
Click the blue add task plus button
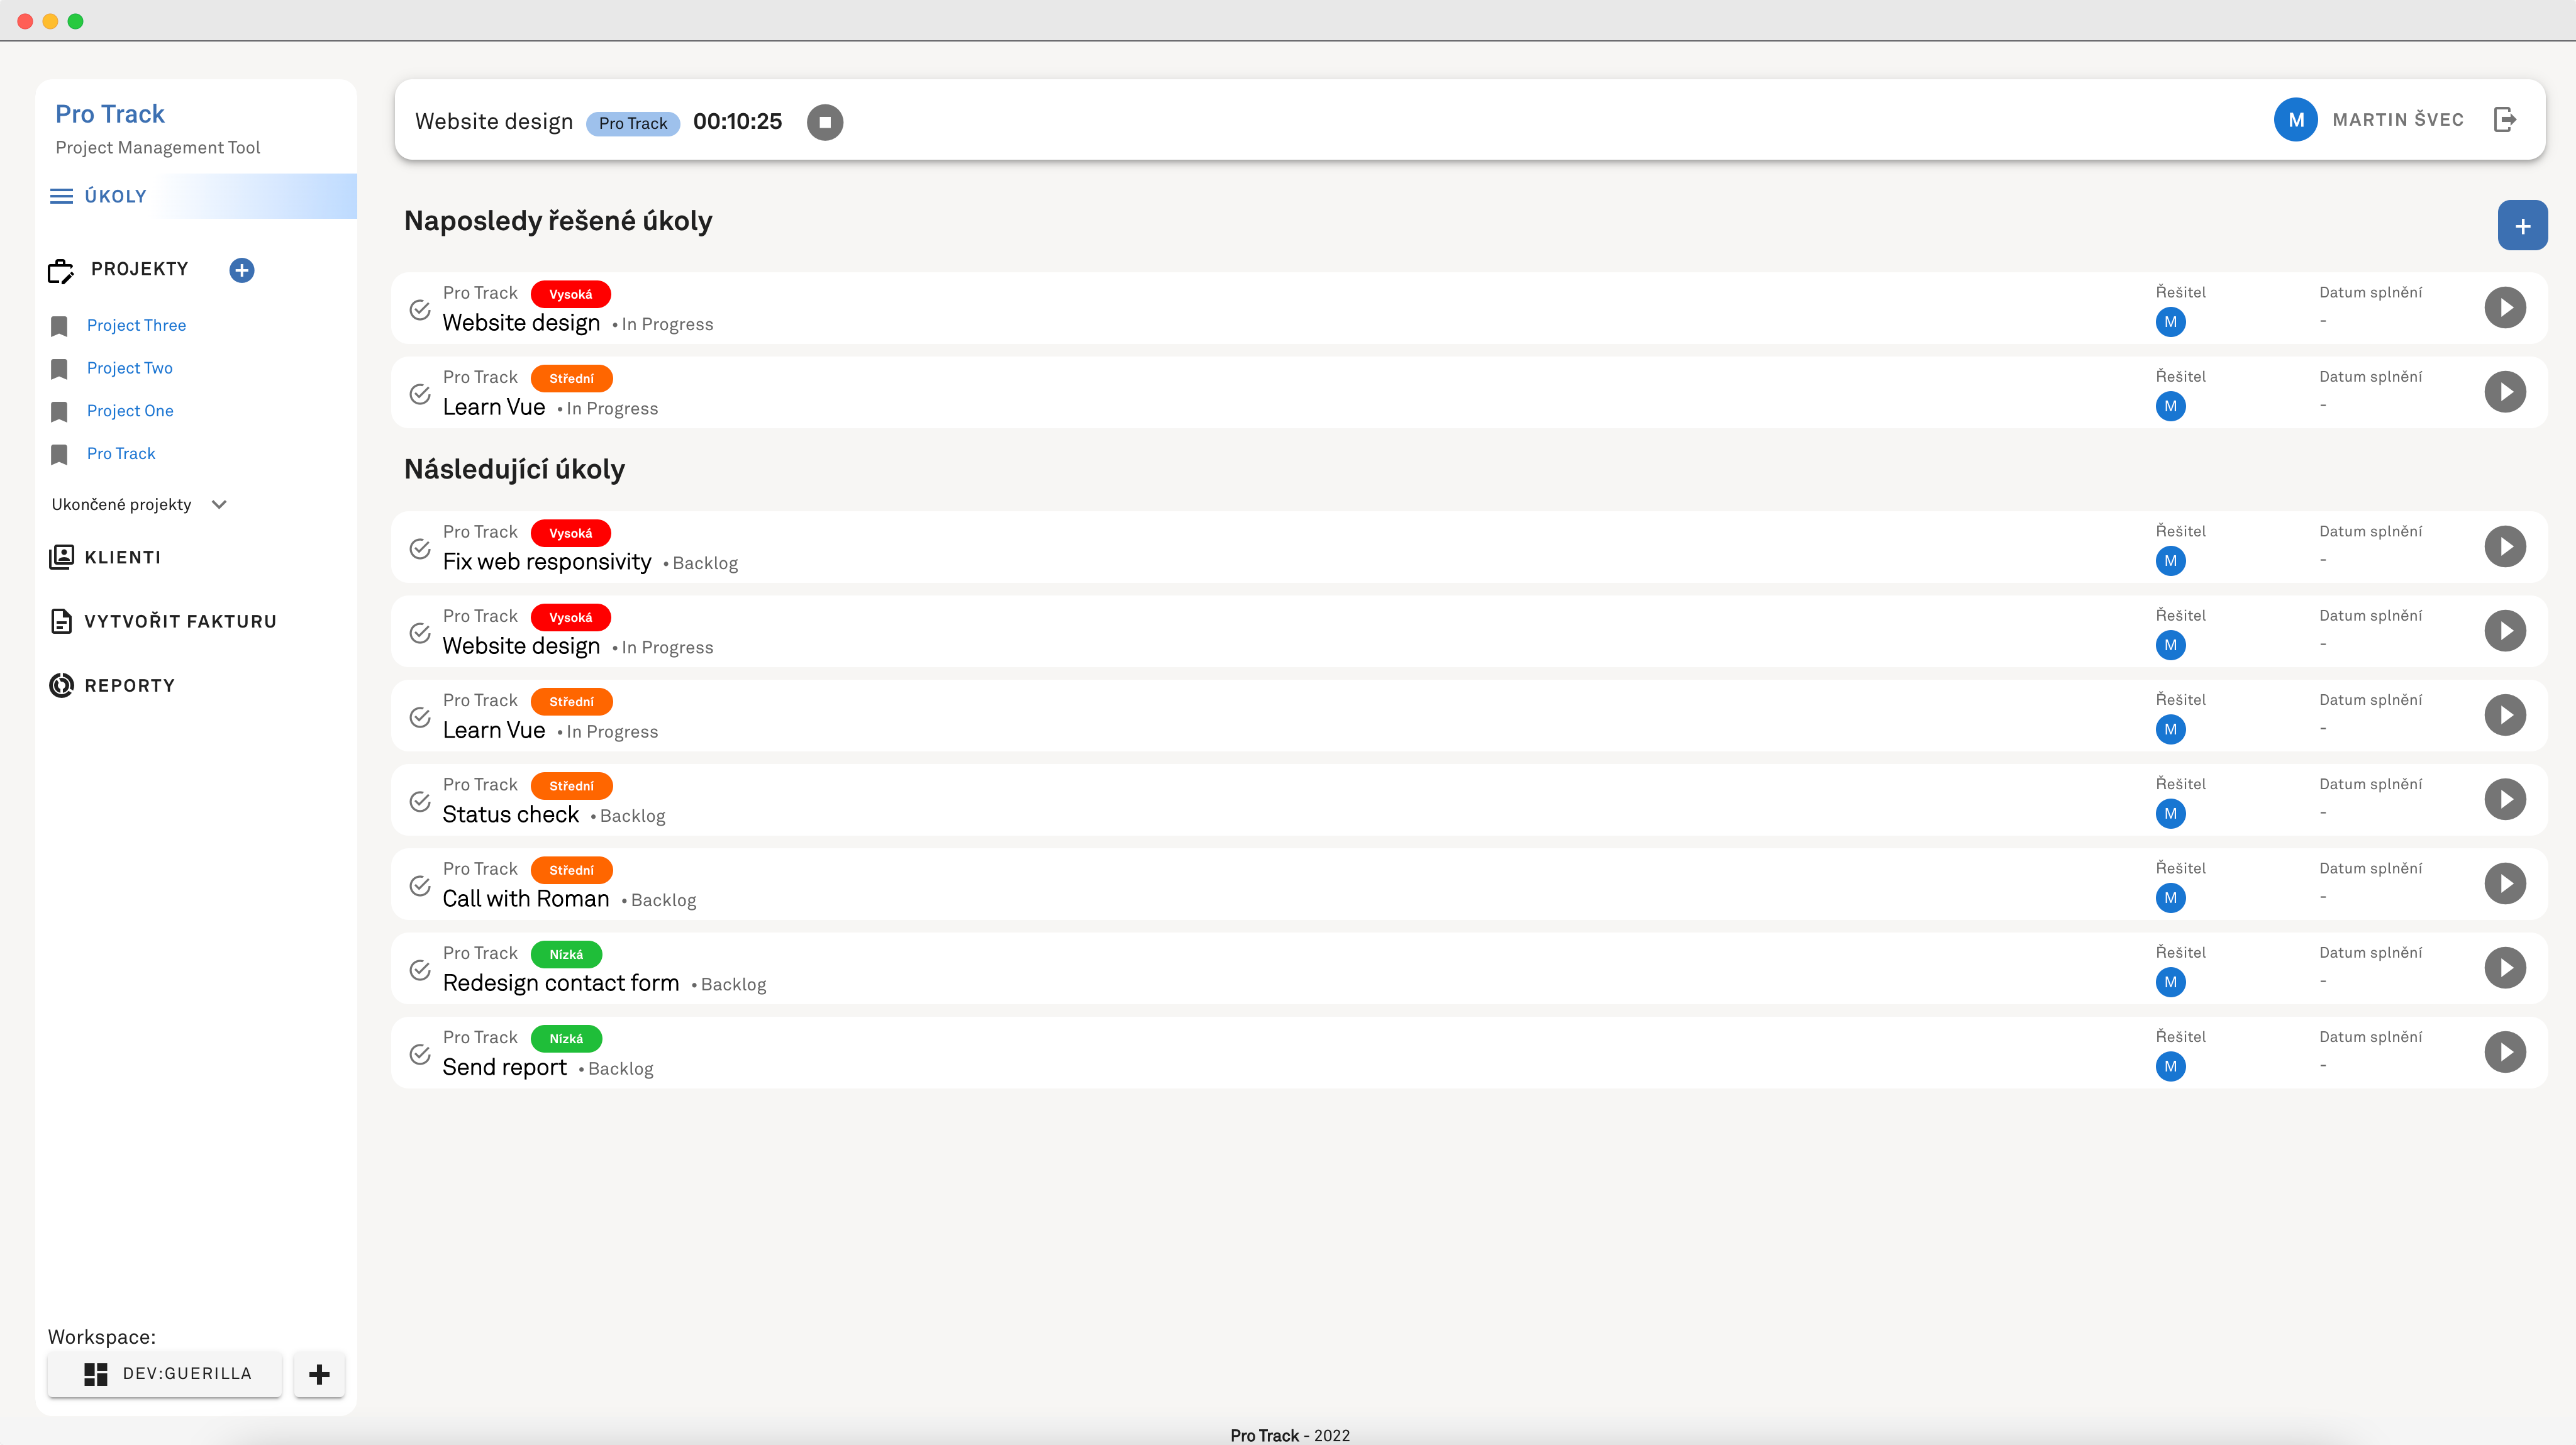[x=2522, y=226]
